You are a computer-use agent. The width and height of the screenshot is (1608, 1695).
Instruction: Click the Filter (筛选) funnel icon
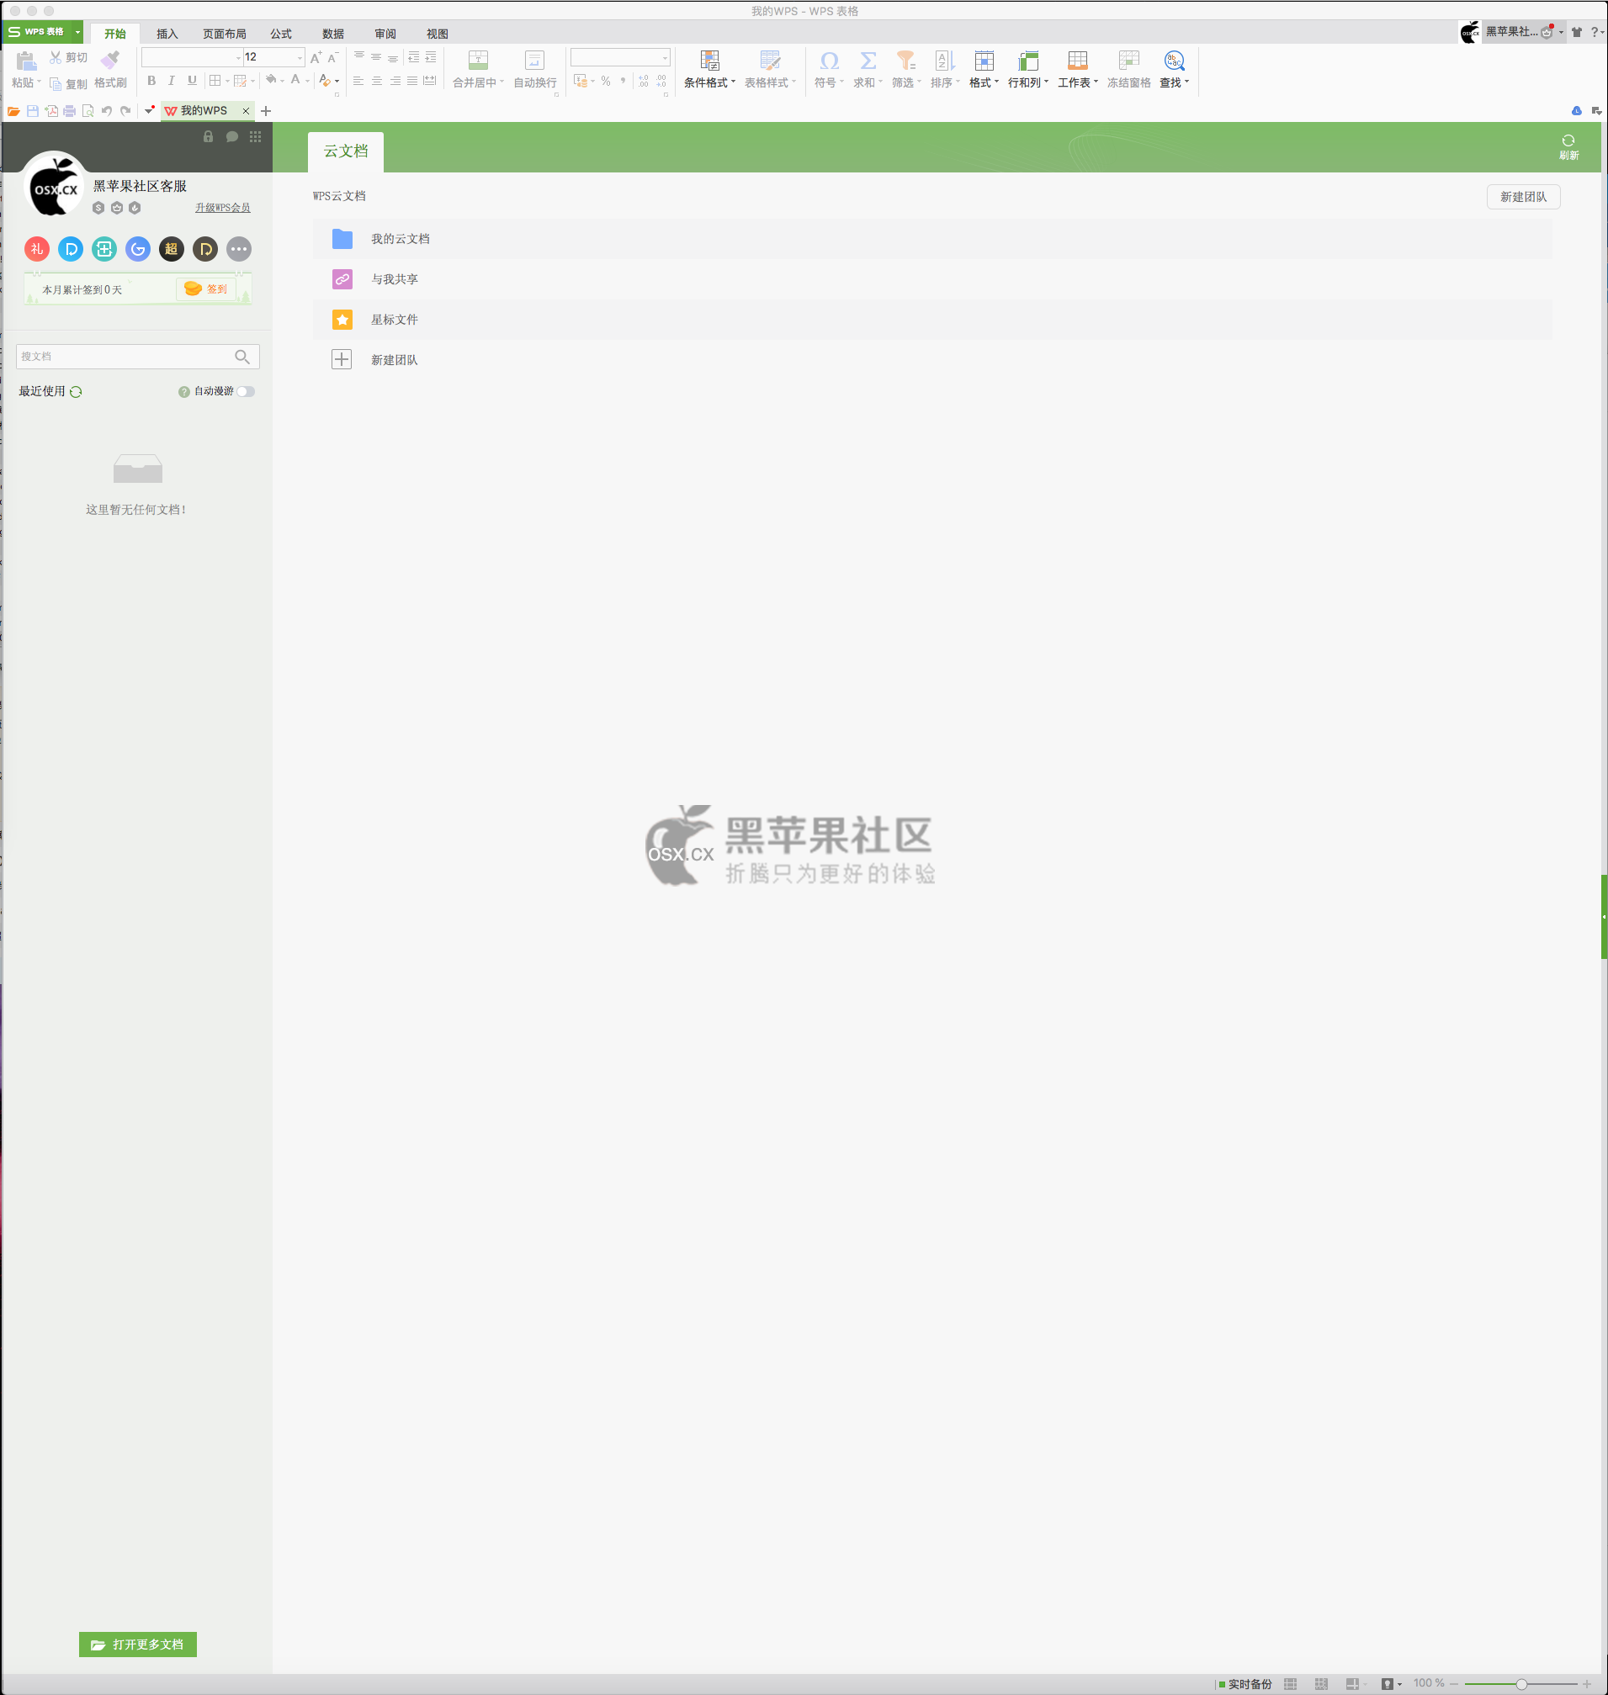(906, 61)
